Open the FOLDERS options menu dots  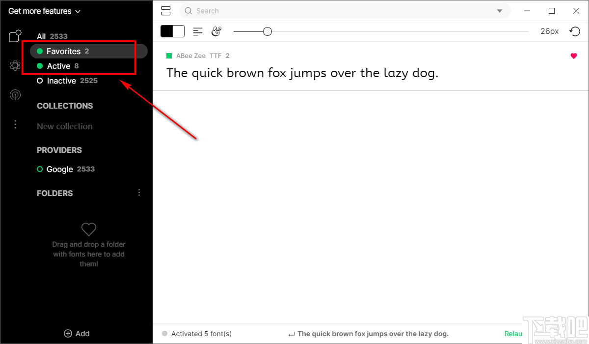tap(139, 193)
